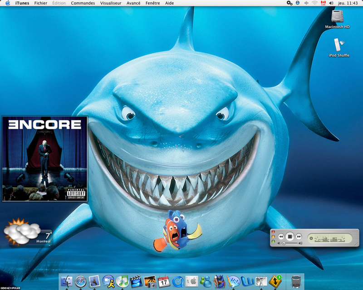Open the Wi-Fi AirPort status menu
Image resolution: width=363 pixels, height=290 pixels.
coord(314,3)
